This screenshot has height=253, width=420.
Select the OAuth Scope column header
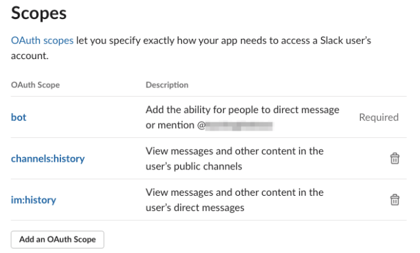(x=35, y=85)
